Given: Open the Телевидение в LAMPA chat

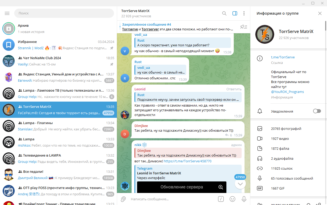Looking at the screenshot, I should tap(58, 158).
